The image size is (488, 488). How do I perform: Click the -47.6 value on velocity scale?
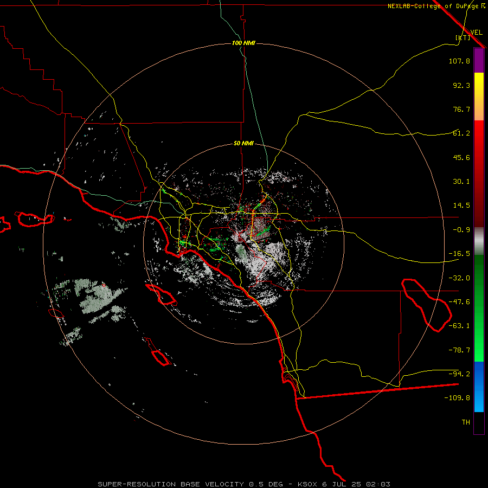tap(459, 302)
